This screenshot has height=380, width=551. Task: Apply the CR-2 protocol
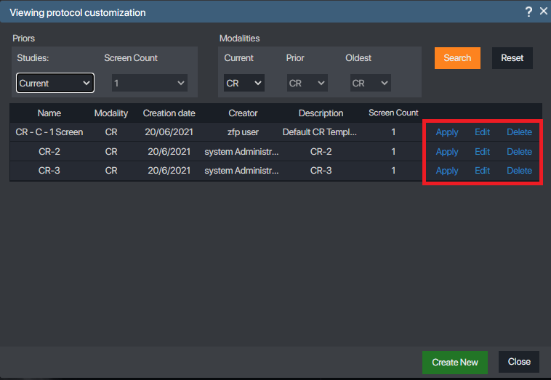[x=447, y=152]
